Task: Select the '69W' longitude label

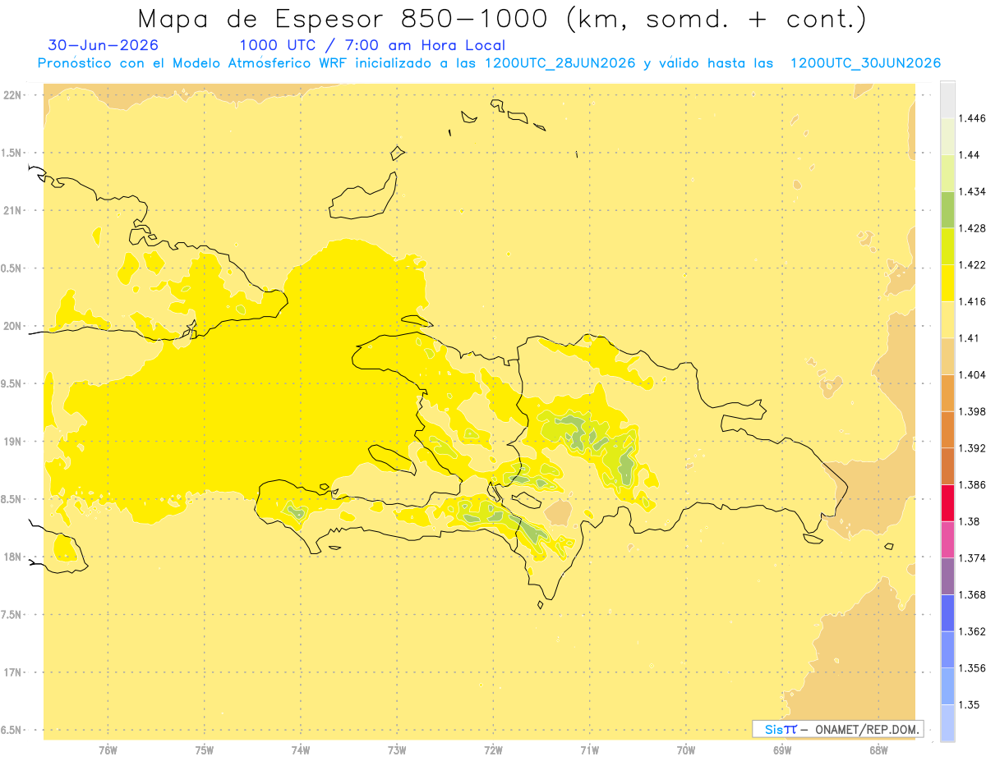Action: (x=781, y=750)
